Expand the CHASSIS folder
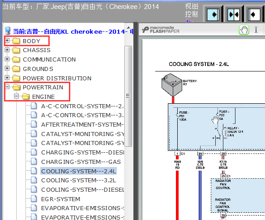This screenshot has width=265, height=220. tap(7, 50)
